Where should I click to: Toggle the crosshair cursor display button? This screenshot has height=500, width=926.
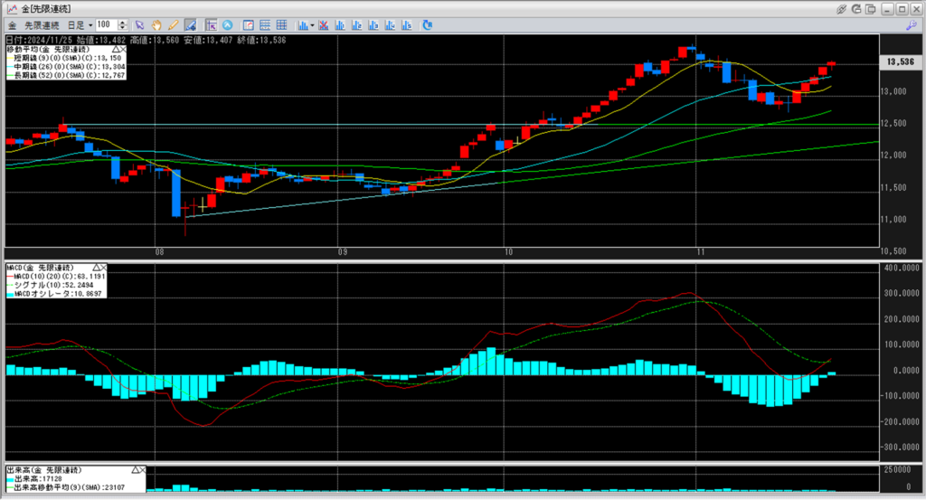pyautogui.click(x=211, y=24)
